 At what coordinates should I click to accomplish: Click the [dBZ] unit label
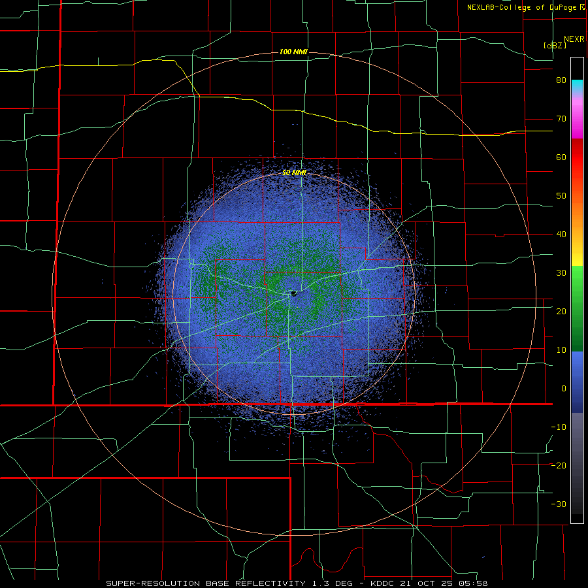pyautogui.click(x=555, y=46)
